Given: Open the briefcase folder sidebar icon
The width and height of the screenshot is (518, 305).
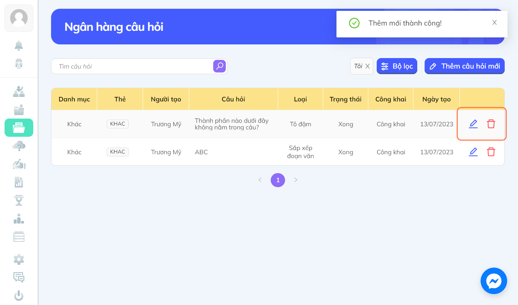Looking at the screenshot, I should [x=19, y=110].
